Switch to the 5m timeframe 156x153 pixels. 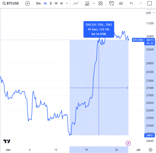point(38,4)
